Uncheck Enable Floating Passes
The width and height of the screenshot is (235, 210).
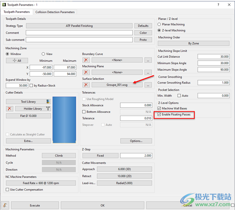159,114
